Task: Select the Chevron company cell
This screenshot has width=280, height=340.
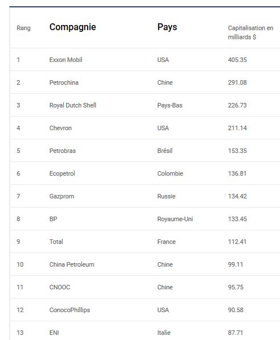Action: pyautogui.click(x=60, y=128)
